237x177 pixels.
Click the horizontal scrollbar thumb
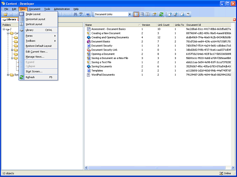point(157,168)
